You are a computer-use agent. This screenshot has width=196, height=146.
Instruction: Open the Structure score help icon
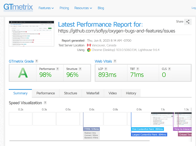[x=80, y=69]
